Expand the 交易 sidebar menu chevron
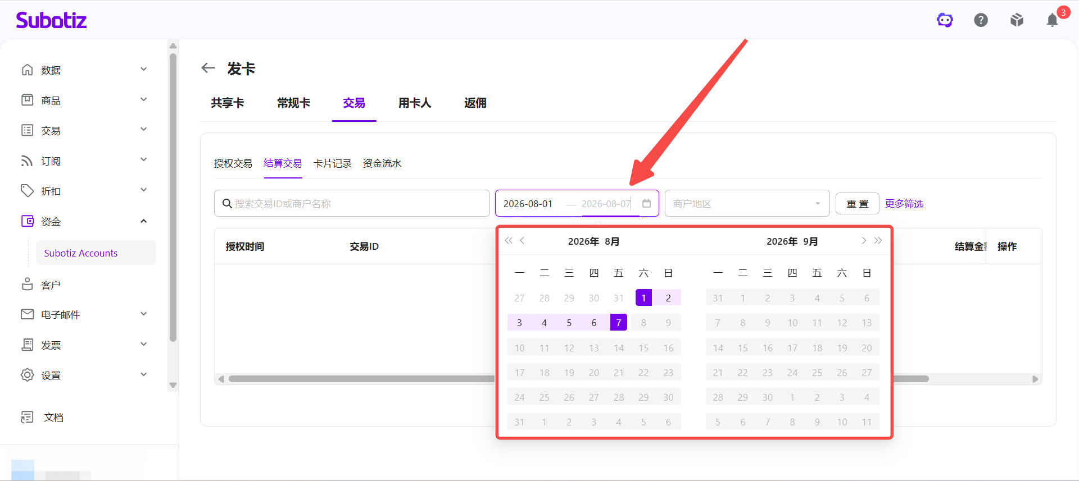 [x=143, y=129]
